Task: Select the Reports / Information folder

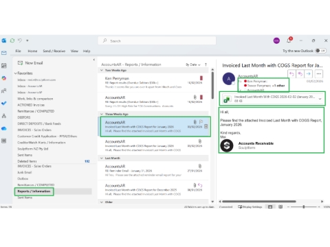Action: pyautogui.click(x=34, y=191)
